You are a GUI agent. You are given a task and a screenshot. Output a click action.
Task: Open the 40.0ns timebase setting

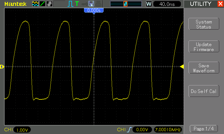(167, 4)
